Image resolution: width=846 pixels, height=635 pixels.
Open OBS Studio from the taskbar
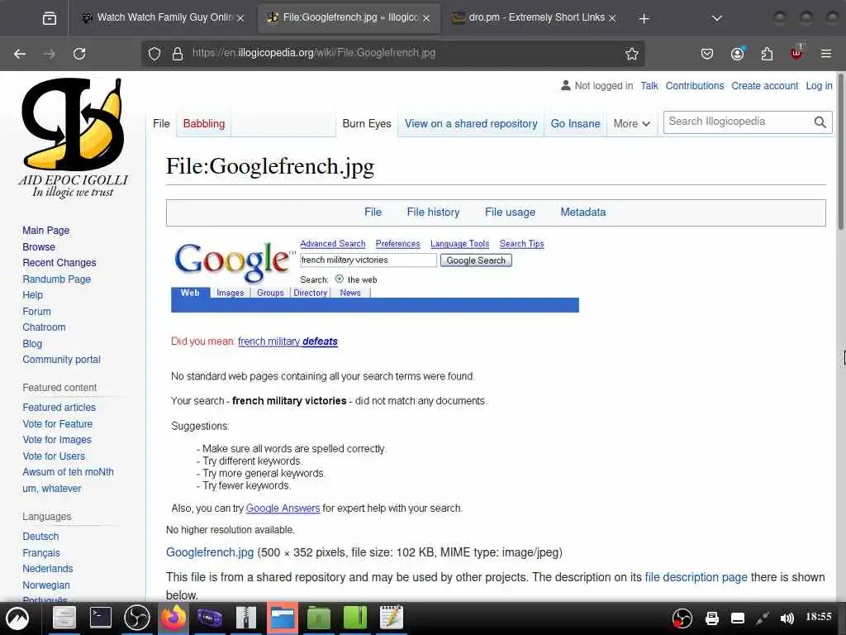point(136,618)
